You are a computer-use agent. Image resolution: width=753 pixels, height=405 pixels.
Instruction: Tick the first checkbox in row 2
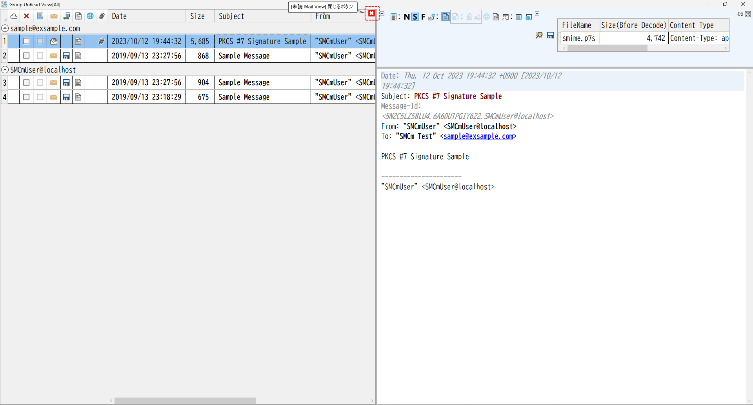(26, 56)
